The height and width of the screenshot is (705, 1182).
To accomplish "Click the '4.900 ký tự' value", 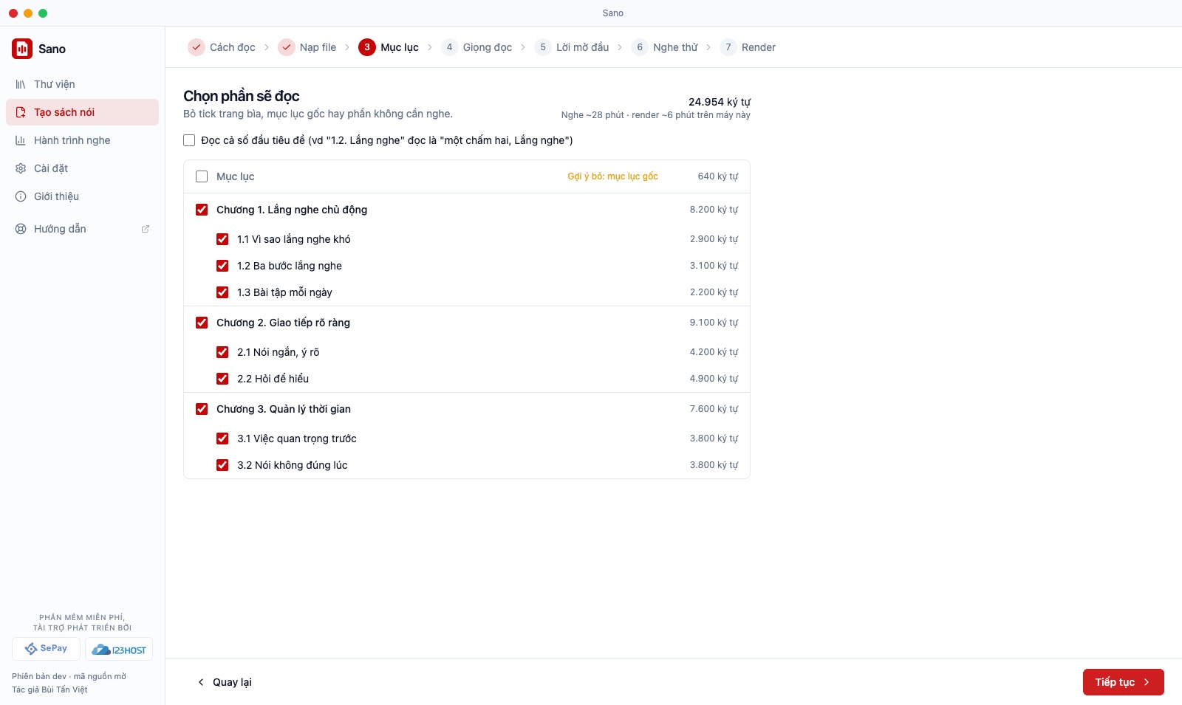I will (714, 379).
